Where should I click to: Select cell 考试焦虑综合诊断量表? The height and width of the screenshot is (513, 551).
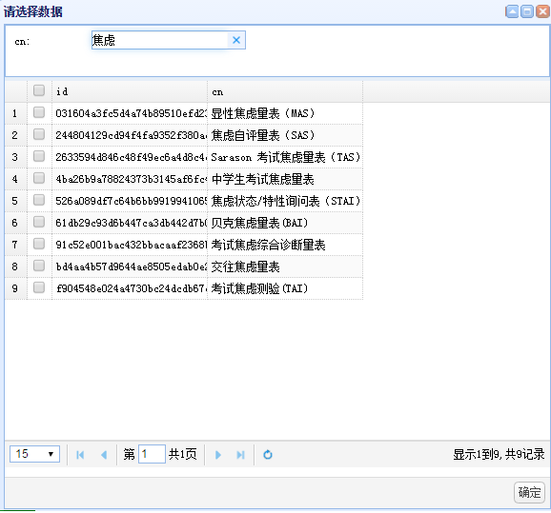[285, 245]
